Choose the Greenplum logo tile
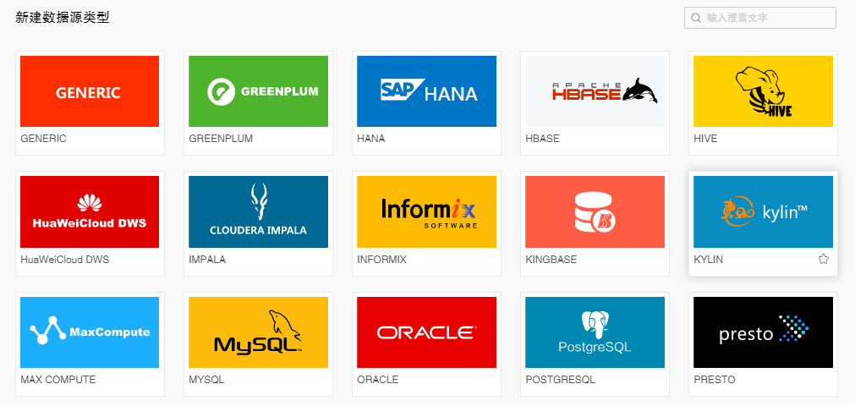The height and width of the screenshot is (406, 855). (259, 91)
